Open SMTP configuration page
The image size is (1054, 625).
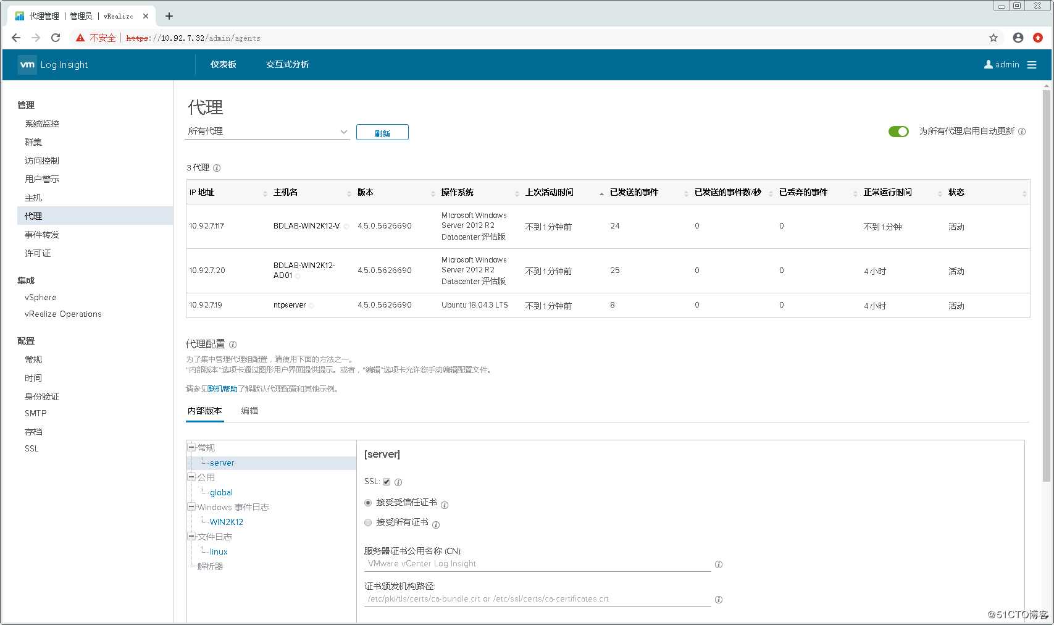click(x=36, y=413)
